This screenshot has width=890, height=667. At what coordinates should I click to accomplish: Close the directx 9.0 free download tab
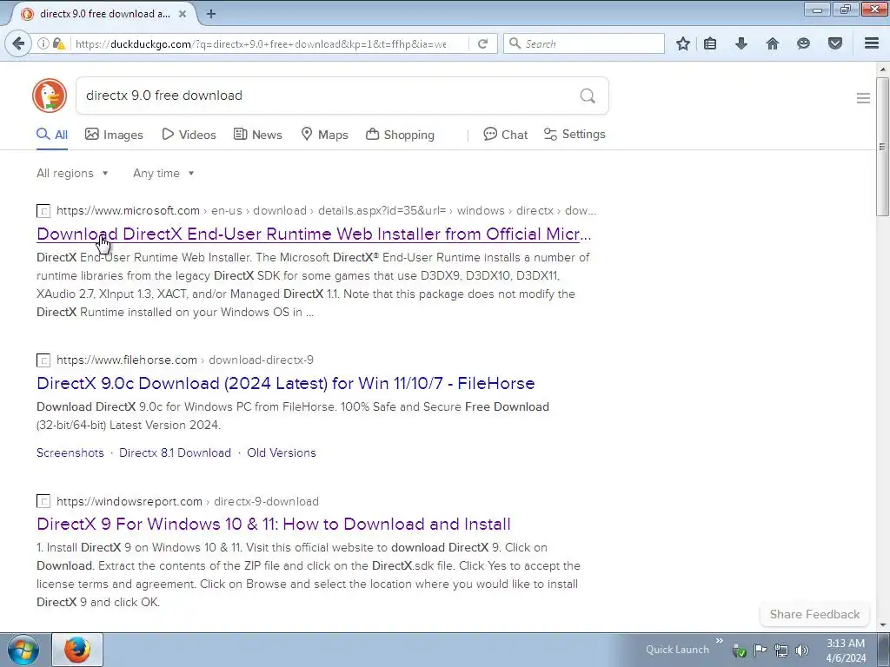[x=183, y=14]
